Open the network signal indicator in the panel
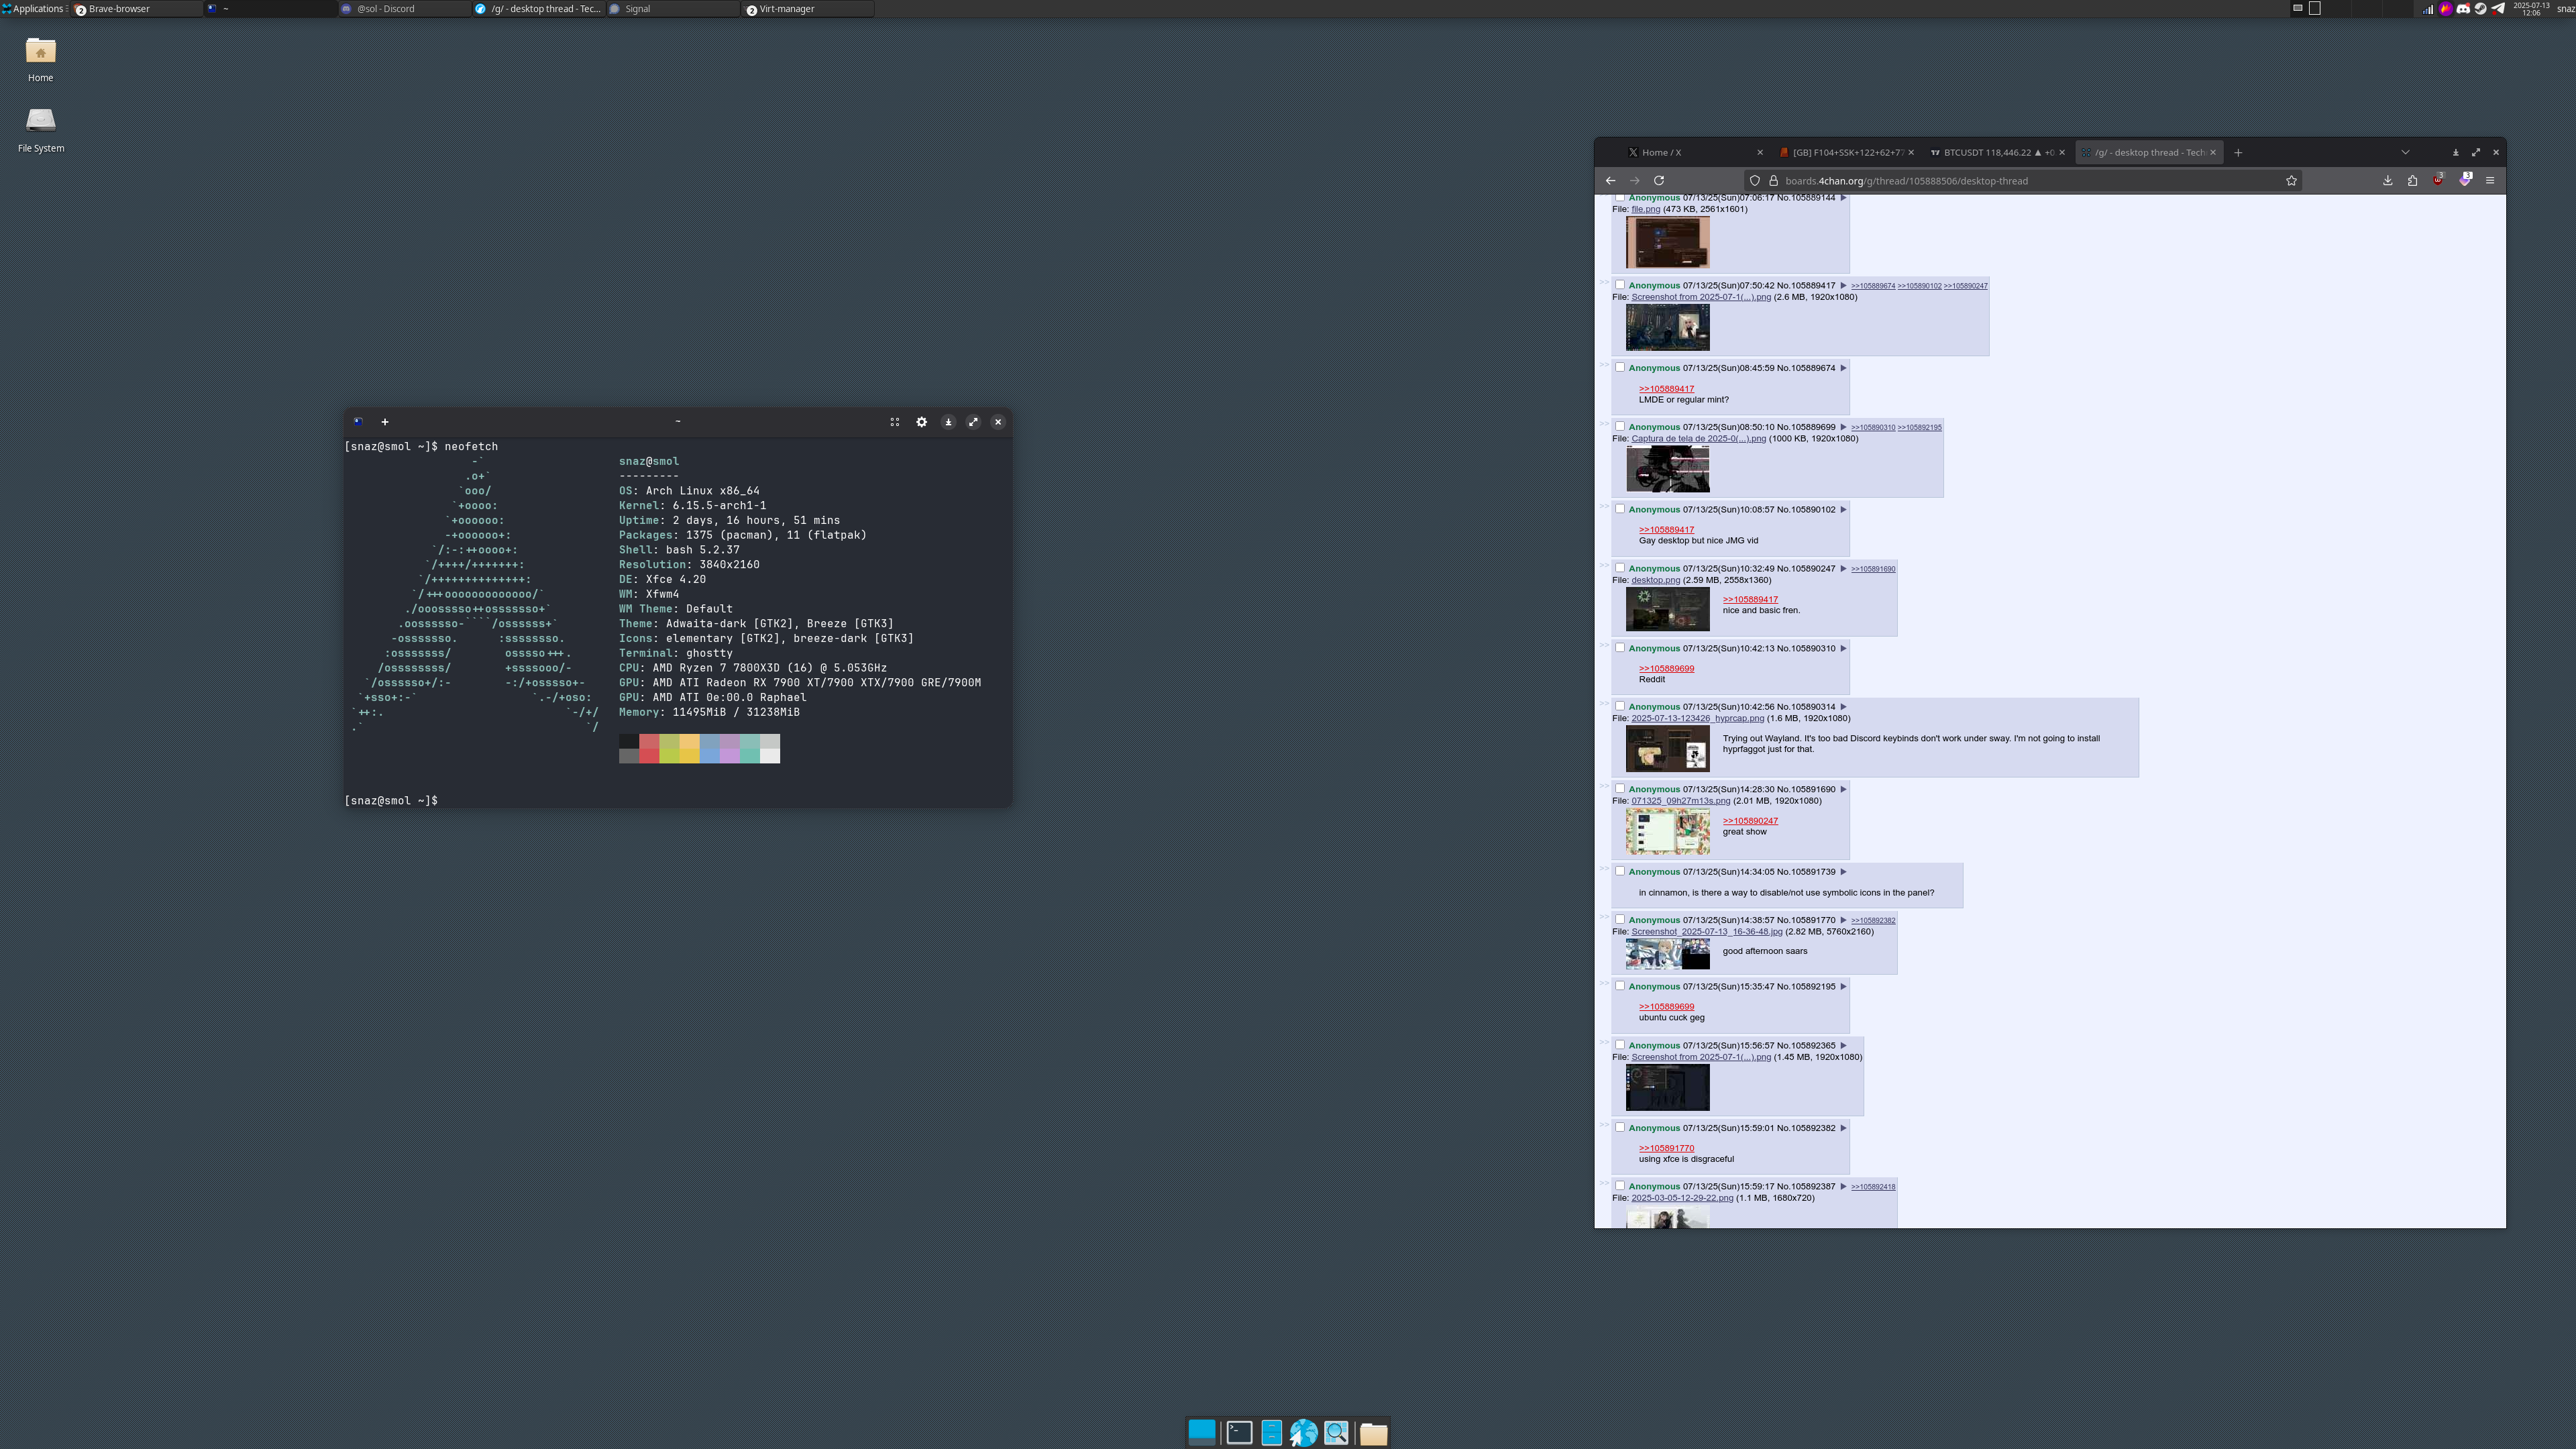 [2428, 9]
